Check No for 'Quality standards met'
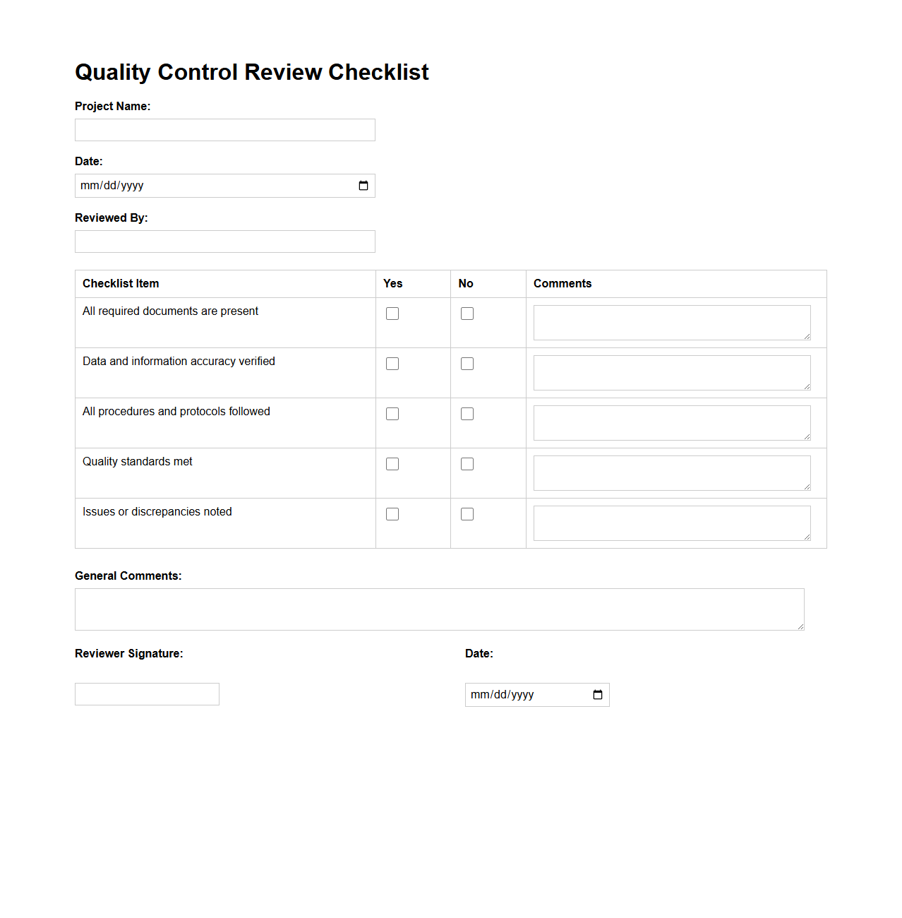Image resolution: width=902 pixels, height=918 pixels. (467, 463)
